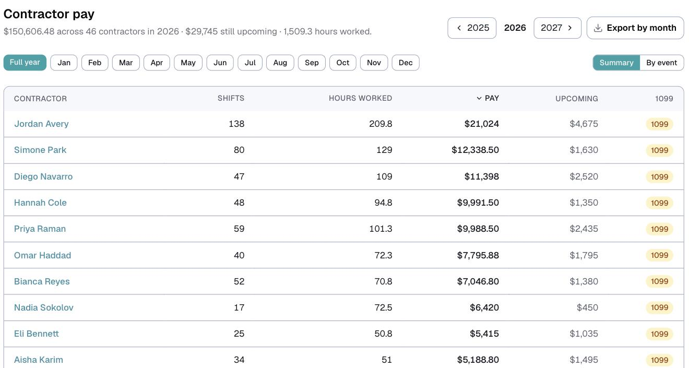Filter by Nov month
This screenshot has height=368, width=689.
tap(374, 63)
